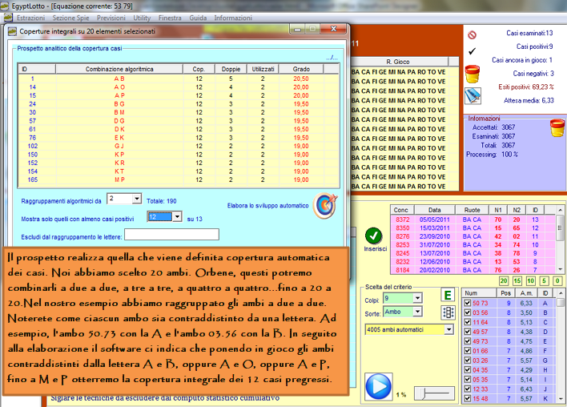This screenshot has height=407, width=567.
Task: Click the blue play button
Action: [x=378, y=386]
